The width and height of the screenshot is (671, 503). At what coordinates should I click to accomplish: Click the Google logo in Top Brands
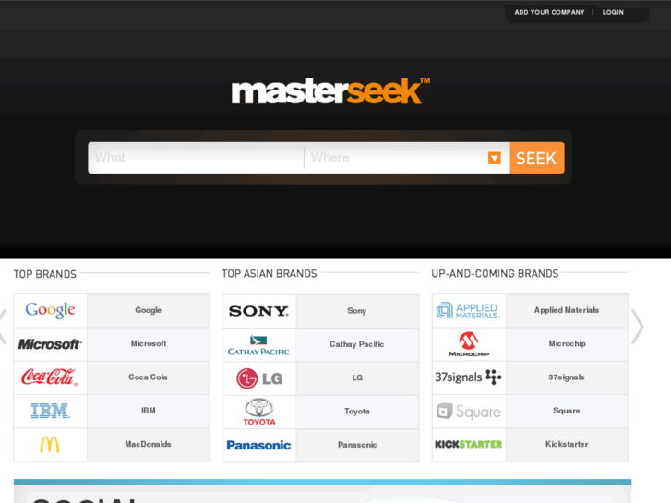(x=50, y=310)
